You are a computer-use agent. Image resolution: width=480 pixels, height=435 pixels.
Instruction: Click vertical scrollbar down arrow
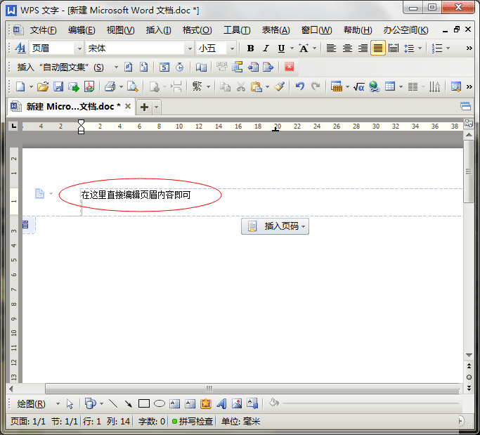click(x=469, y=355)
